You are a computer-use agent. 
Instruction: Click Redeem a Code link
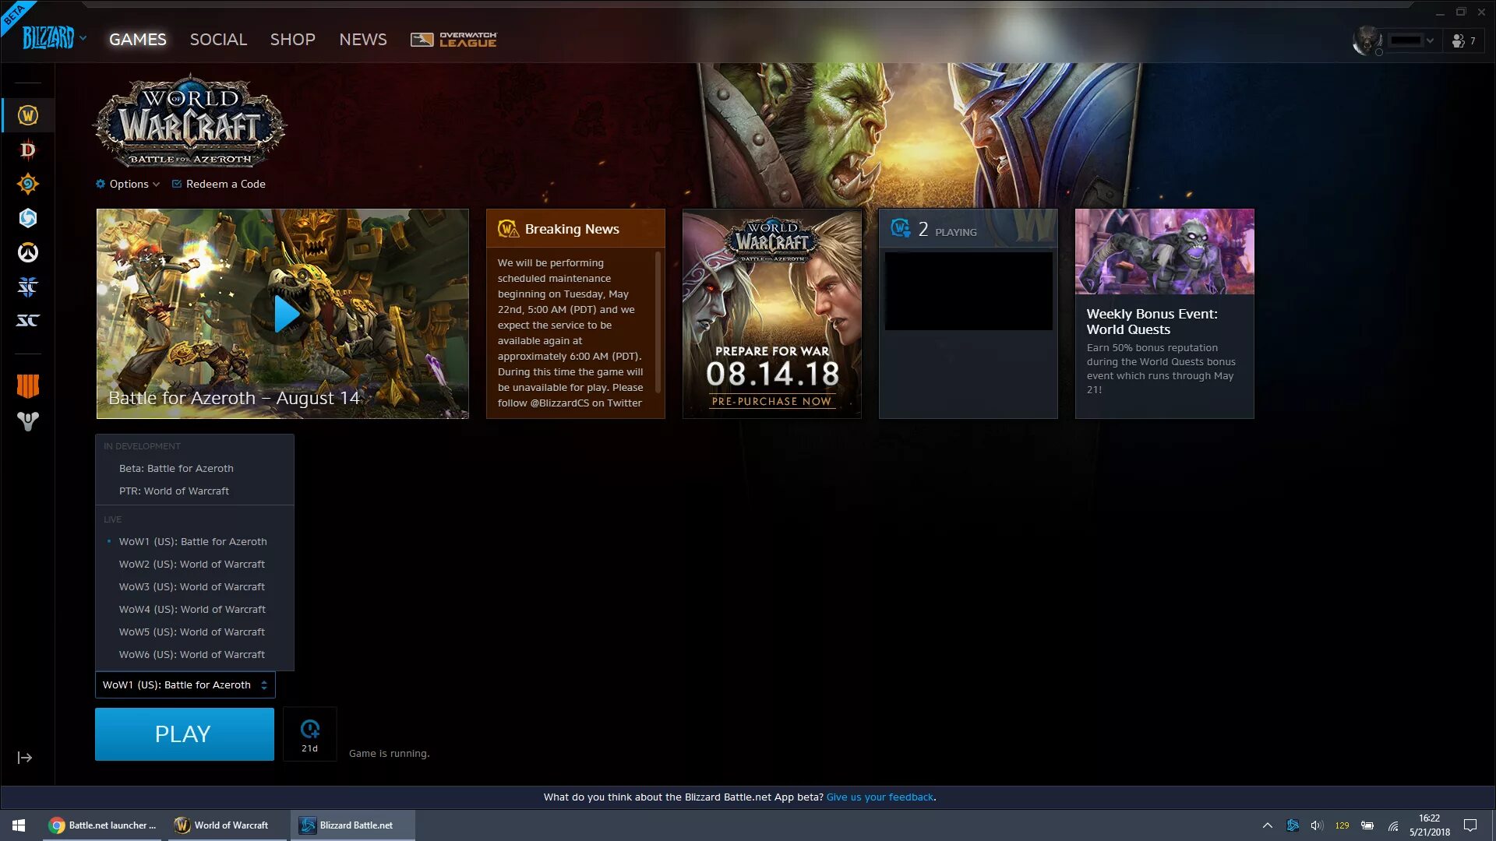click(219, 184)
